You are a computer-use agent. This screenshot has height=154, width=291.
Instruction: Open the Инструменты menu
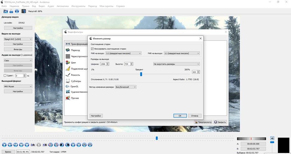click(x=78, y=6)
